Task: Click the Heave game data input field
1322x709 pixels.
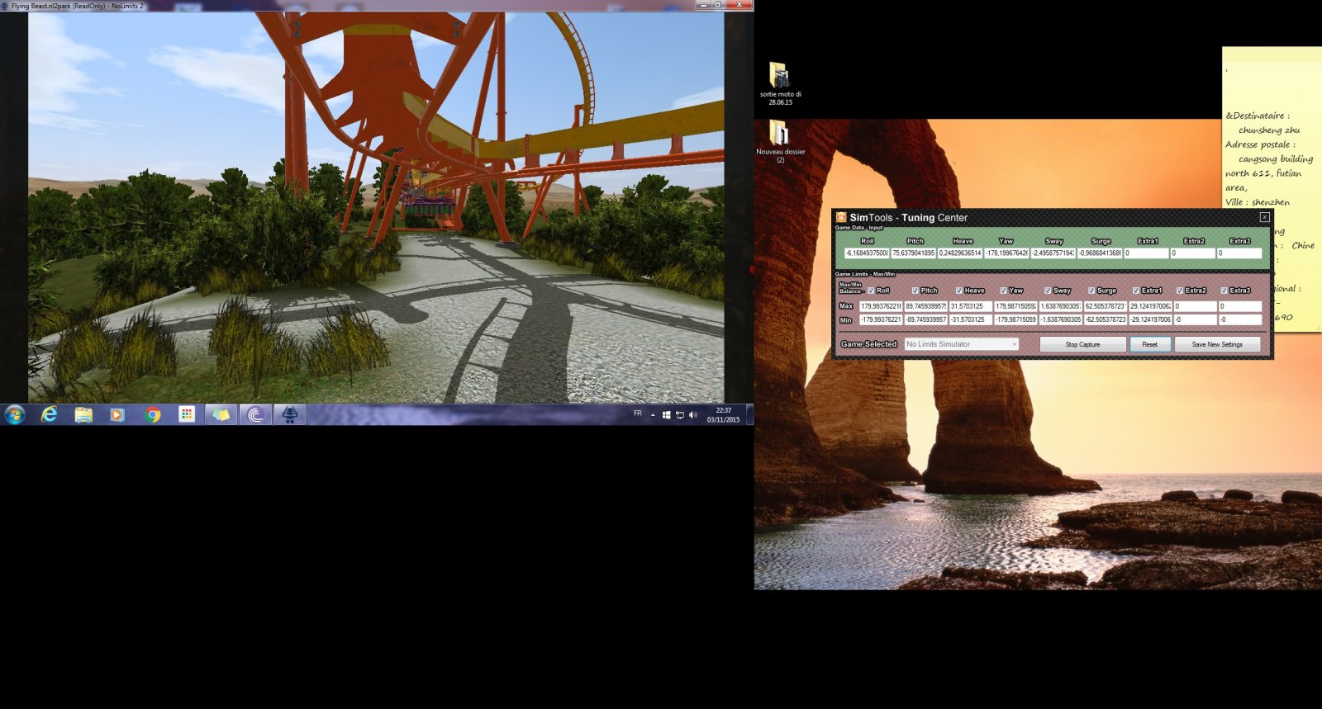Action: (x=960, y=253)
